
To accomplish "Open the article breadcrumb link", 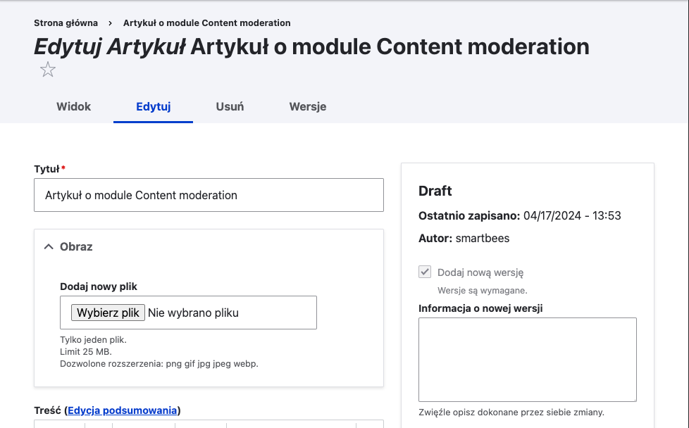I will coord(206,23).
